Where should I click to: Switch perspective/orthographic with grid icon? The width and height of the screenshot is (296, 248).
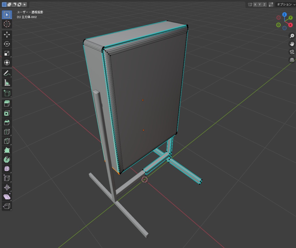coord(292,60)
